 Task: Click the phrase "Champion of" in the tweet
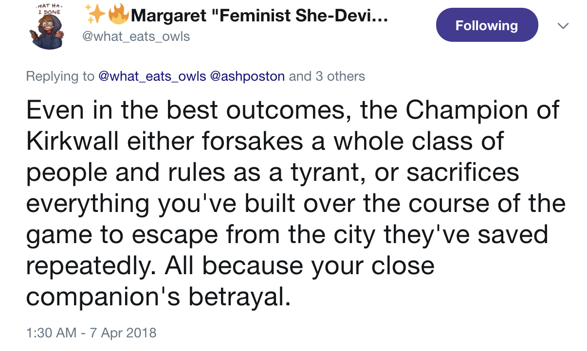click(482, 110)
